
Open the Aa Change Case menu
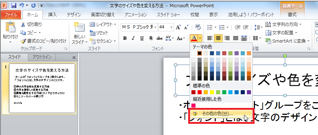(x=181, y=38)
